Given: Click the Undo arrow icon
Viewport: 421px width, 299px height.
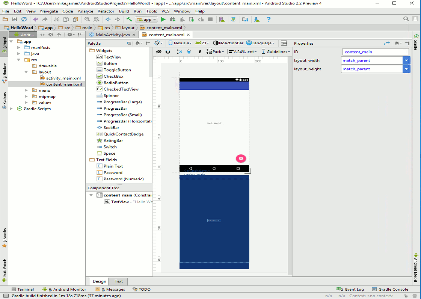Looking at the screenshot, I should tap(35, 19).
